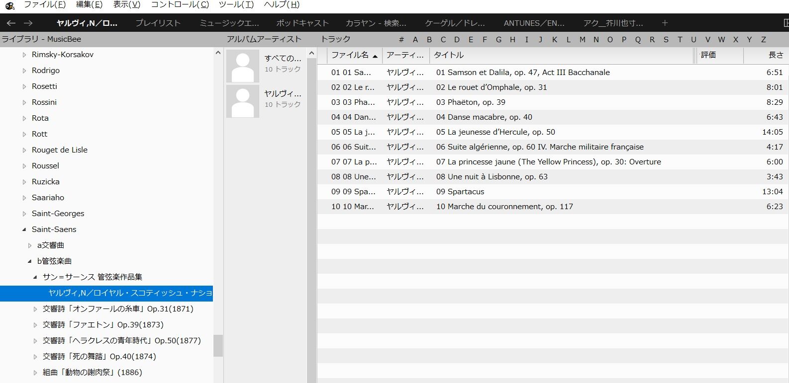Switch to the ポッドキャスト tab

302,23
